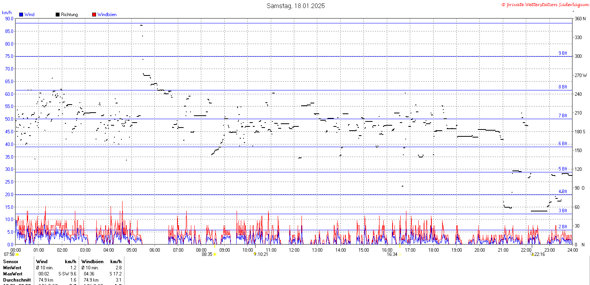Click the 6 Bft scale label
This screenshot has height=285, width=590.
pos(563,144)
